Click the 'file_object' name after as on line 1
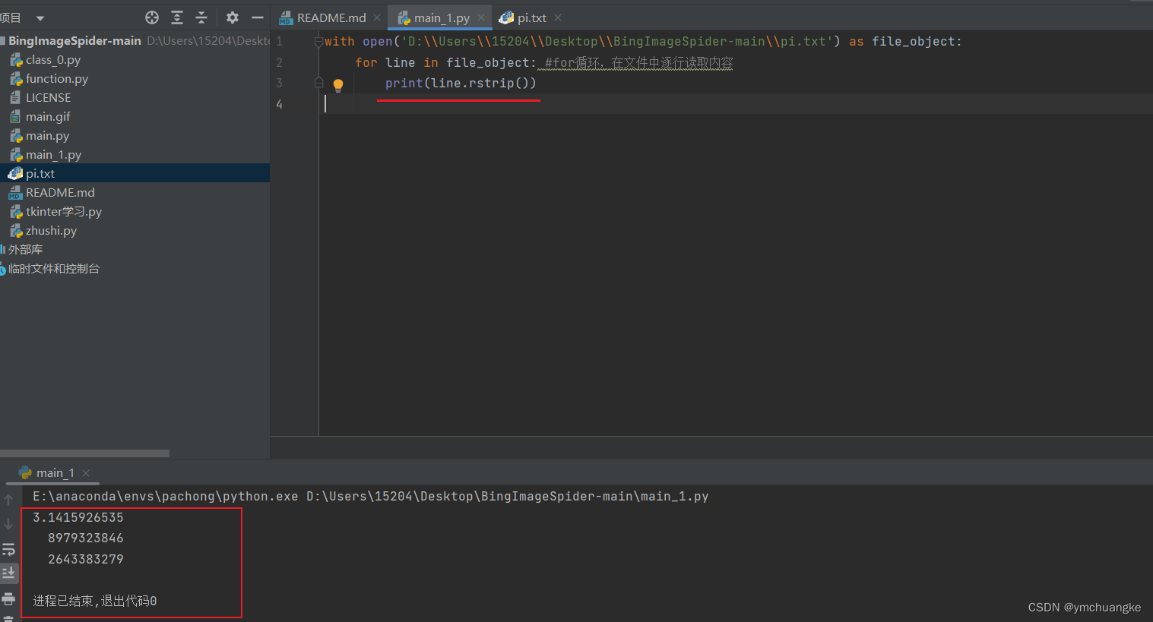1153x622 pixels. click(x=912, y=41)
